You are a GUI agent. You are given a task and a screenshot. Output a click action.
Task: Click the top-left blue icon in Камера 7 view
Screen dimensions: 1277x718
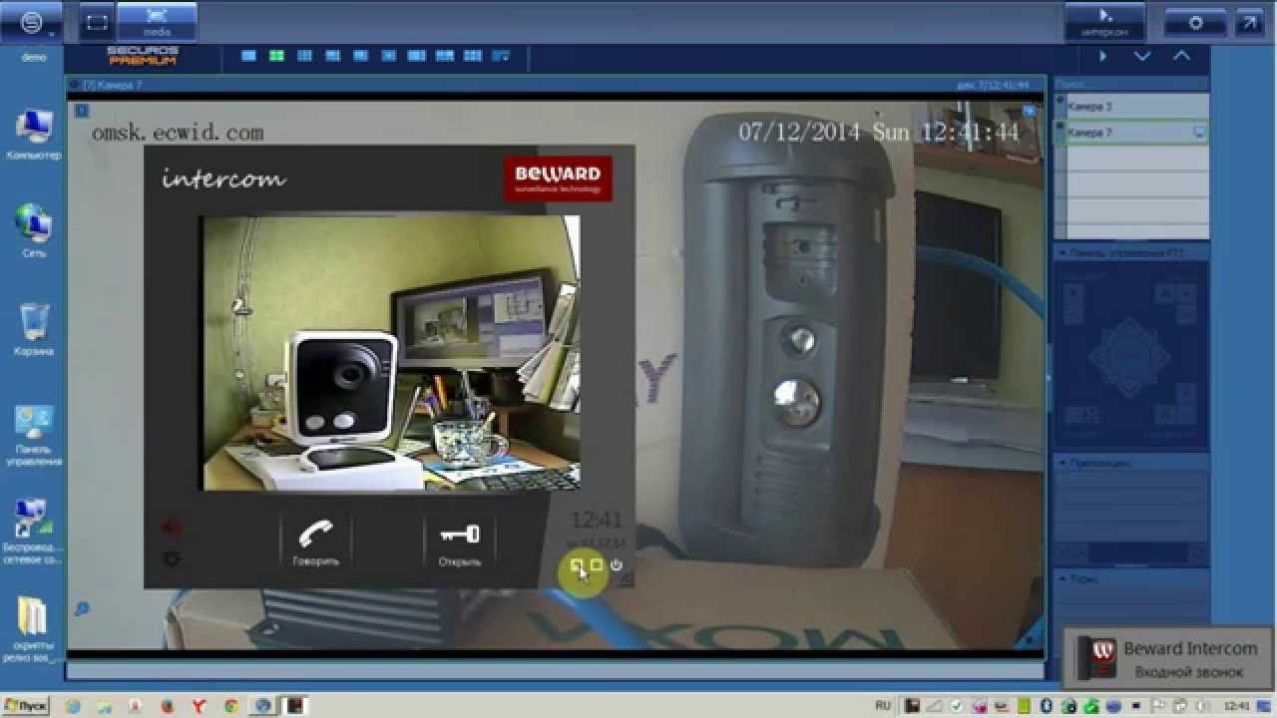click(x=82, y=111)
